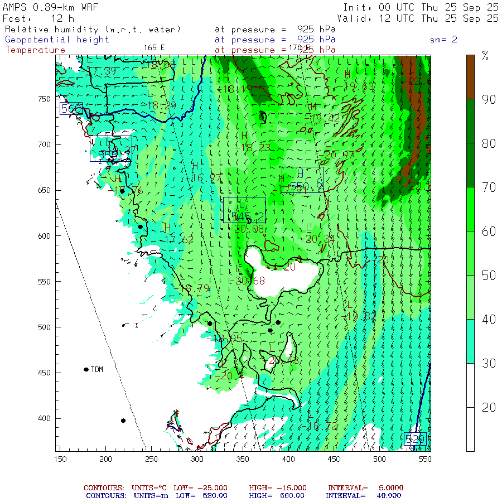Click the brown above-90% colorbar segment
Screen dimensions: 502x502
470,77
